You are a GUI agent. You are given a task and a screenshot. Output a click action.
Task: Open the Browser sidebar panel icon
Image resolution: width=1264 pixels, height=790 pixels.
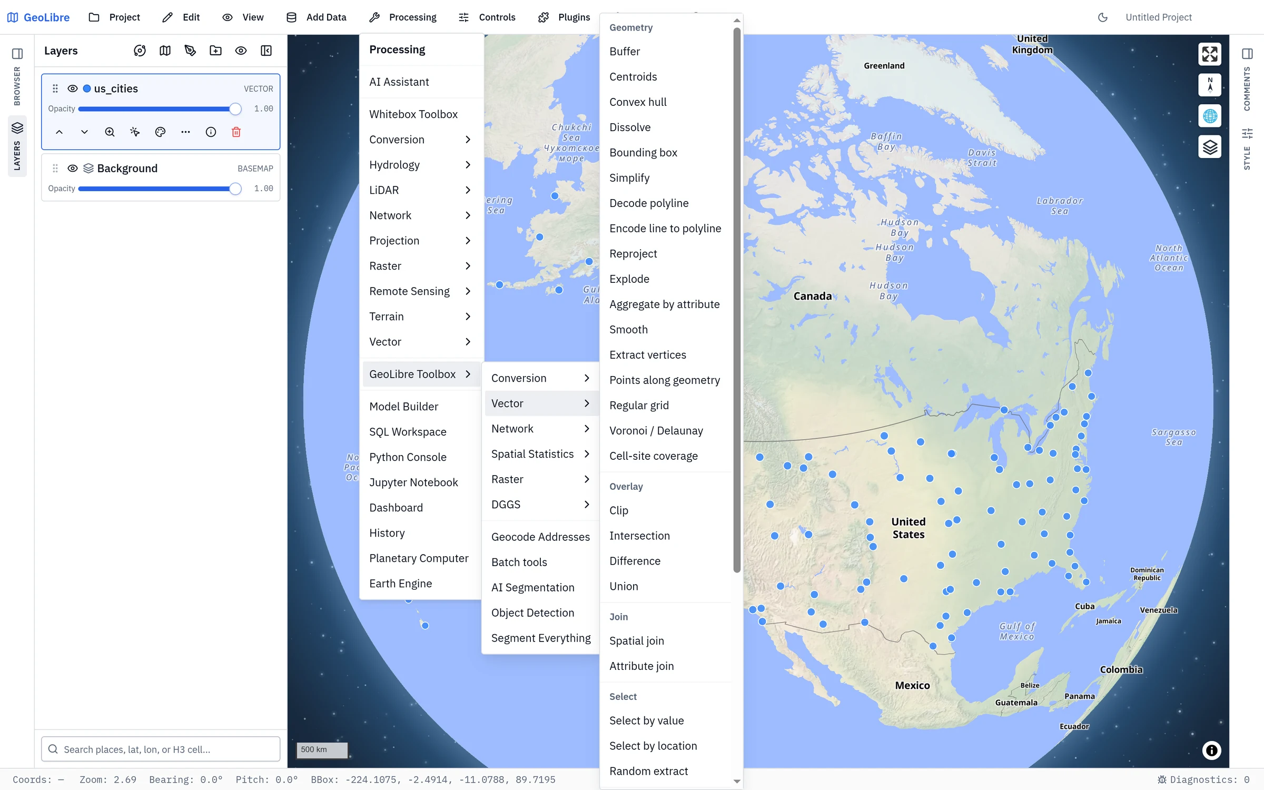click(x=17, y=54)
